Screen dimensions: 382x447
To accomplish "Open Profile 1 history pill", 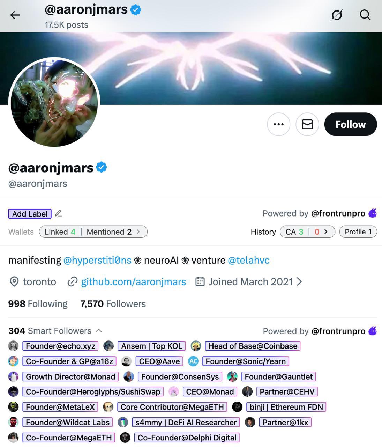I will coord(358,232).
